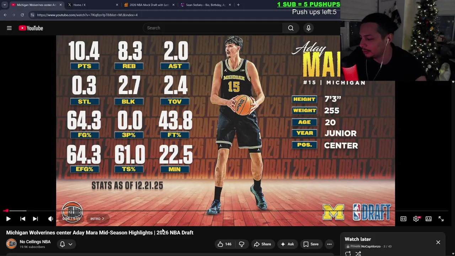
Task: Open the NoCapAlonzo playlist owner link
Action: point(371,246)
